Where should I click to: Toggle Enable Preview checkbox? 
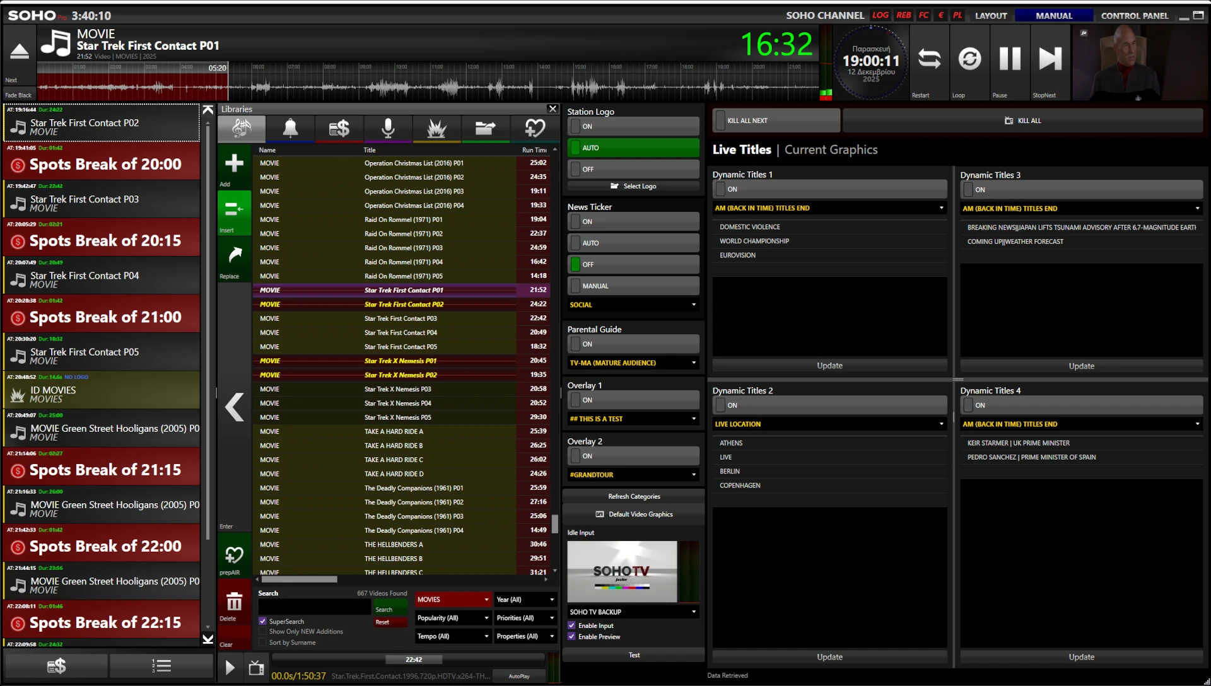571,637
